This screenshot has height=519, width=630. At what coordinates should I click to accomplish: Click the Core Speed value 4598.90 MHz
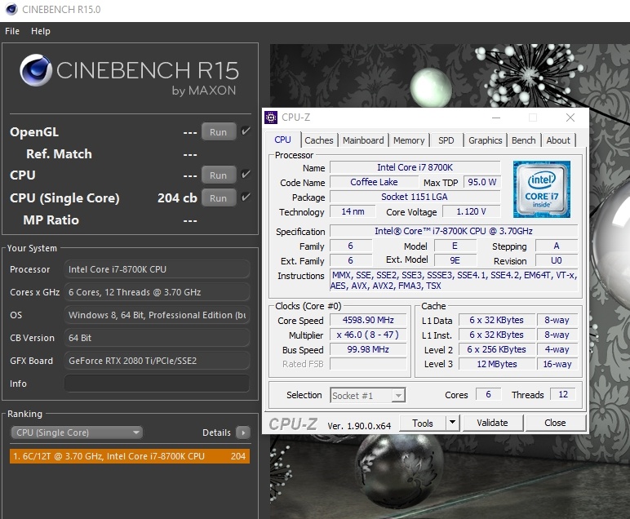coord(368,320)
